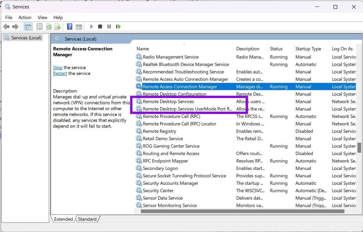
Task: Select the ROG Gaming Center Service row
Action: [x=245, y=146]
